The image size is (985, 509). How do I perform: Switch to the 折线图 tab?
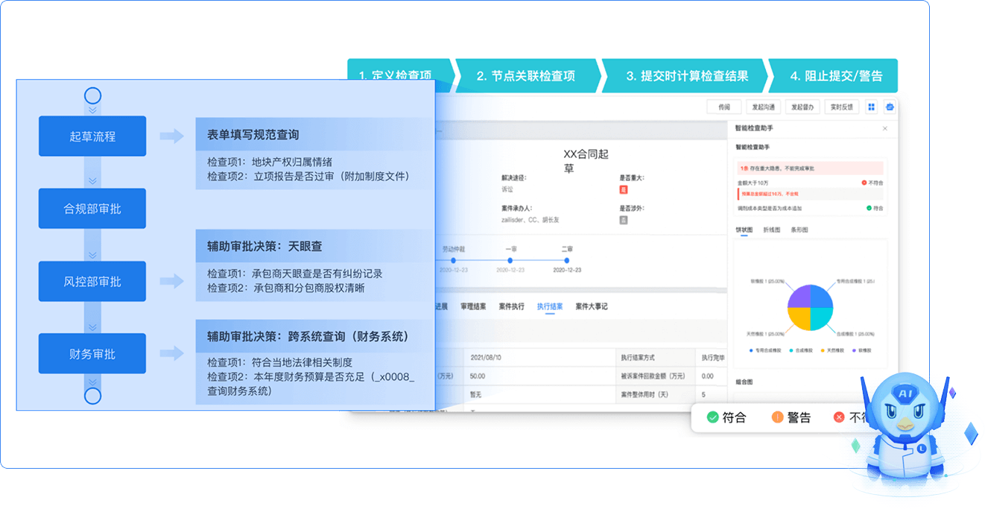(771, 230)
